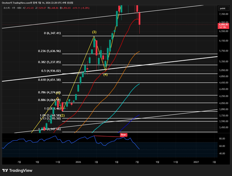The height and width of the screenshot is (176, 232).
Task: Click the KRX symbol legend in chart header
Action: click(x=12, y=8)
